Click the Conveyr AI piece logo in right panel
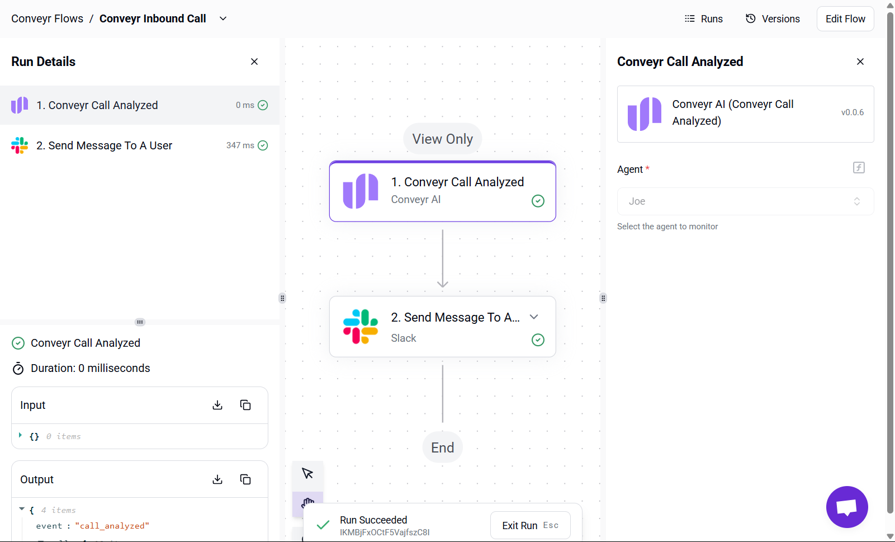This screenshot has width=895, height=542. pyautogui.click(x=645, y=114)
